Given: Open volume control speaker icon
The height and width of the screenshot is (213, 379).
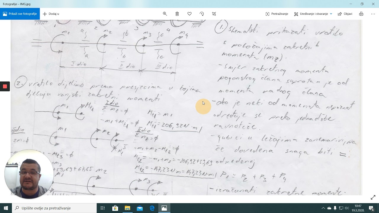Looking at the screenshot, I should 347,208.
